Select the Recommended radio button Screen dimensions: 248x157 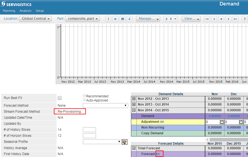[x=84, y=95]
